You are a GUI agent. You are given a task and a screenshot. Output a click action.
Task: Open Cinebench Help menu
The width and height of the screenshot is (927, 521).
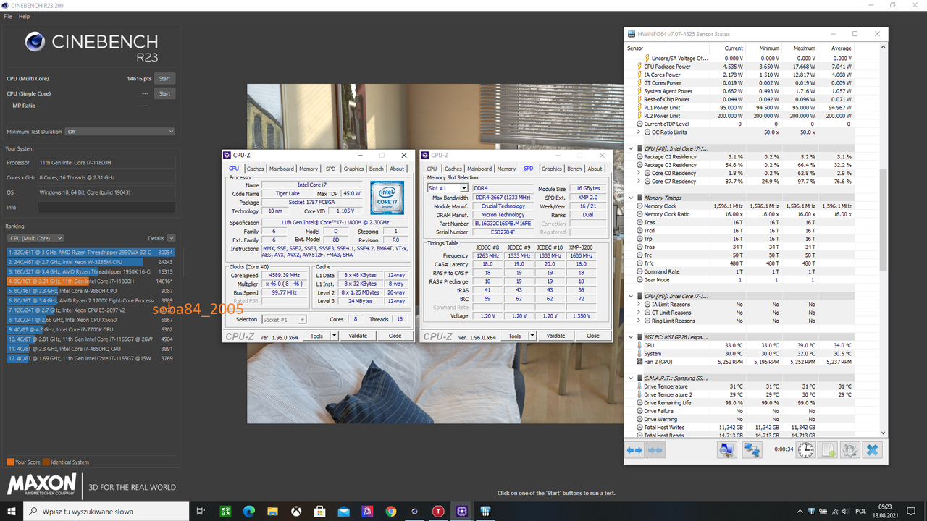point(24,16)
